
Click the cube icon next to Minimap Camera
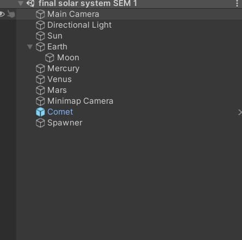(x=40, y=101)
